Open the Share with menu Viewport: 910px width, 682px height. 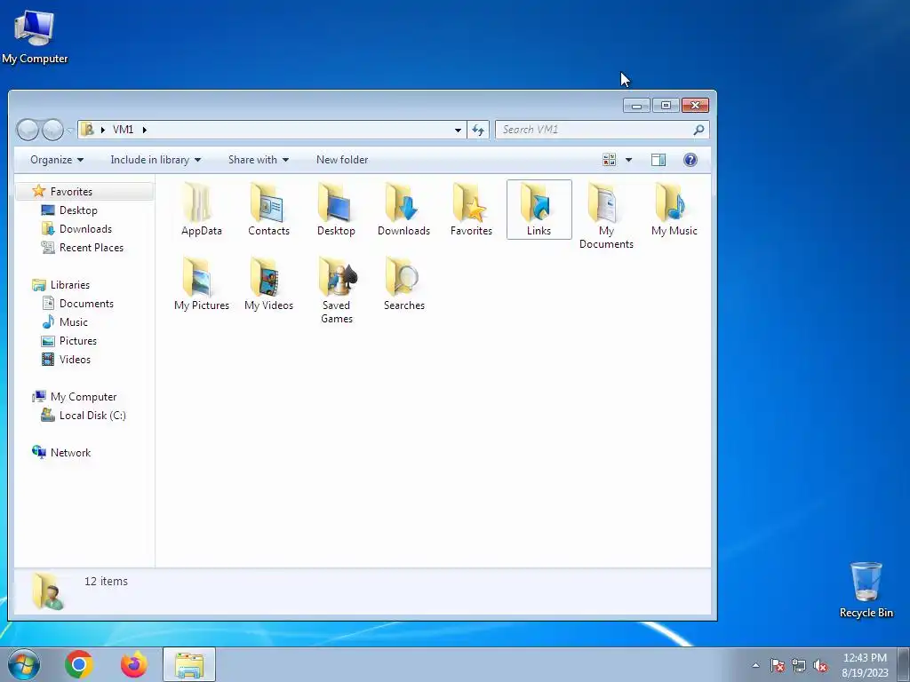[x=259, y=160]
